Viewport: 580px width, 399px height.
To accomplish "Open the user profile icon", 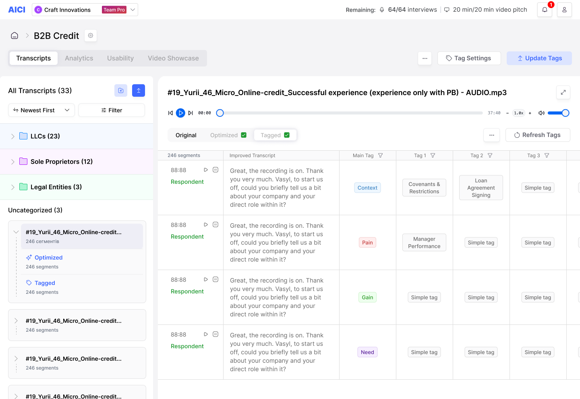I will 564,10.
